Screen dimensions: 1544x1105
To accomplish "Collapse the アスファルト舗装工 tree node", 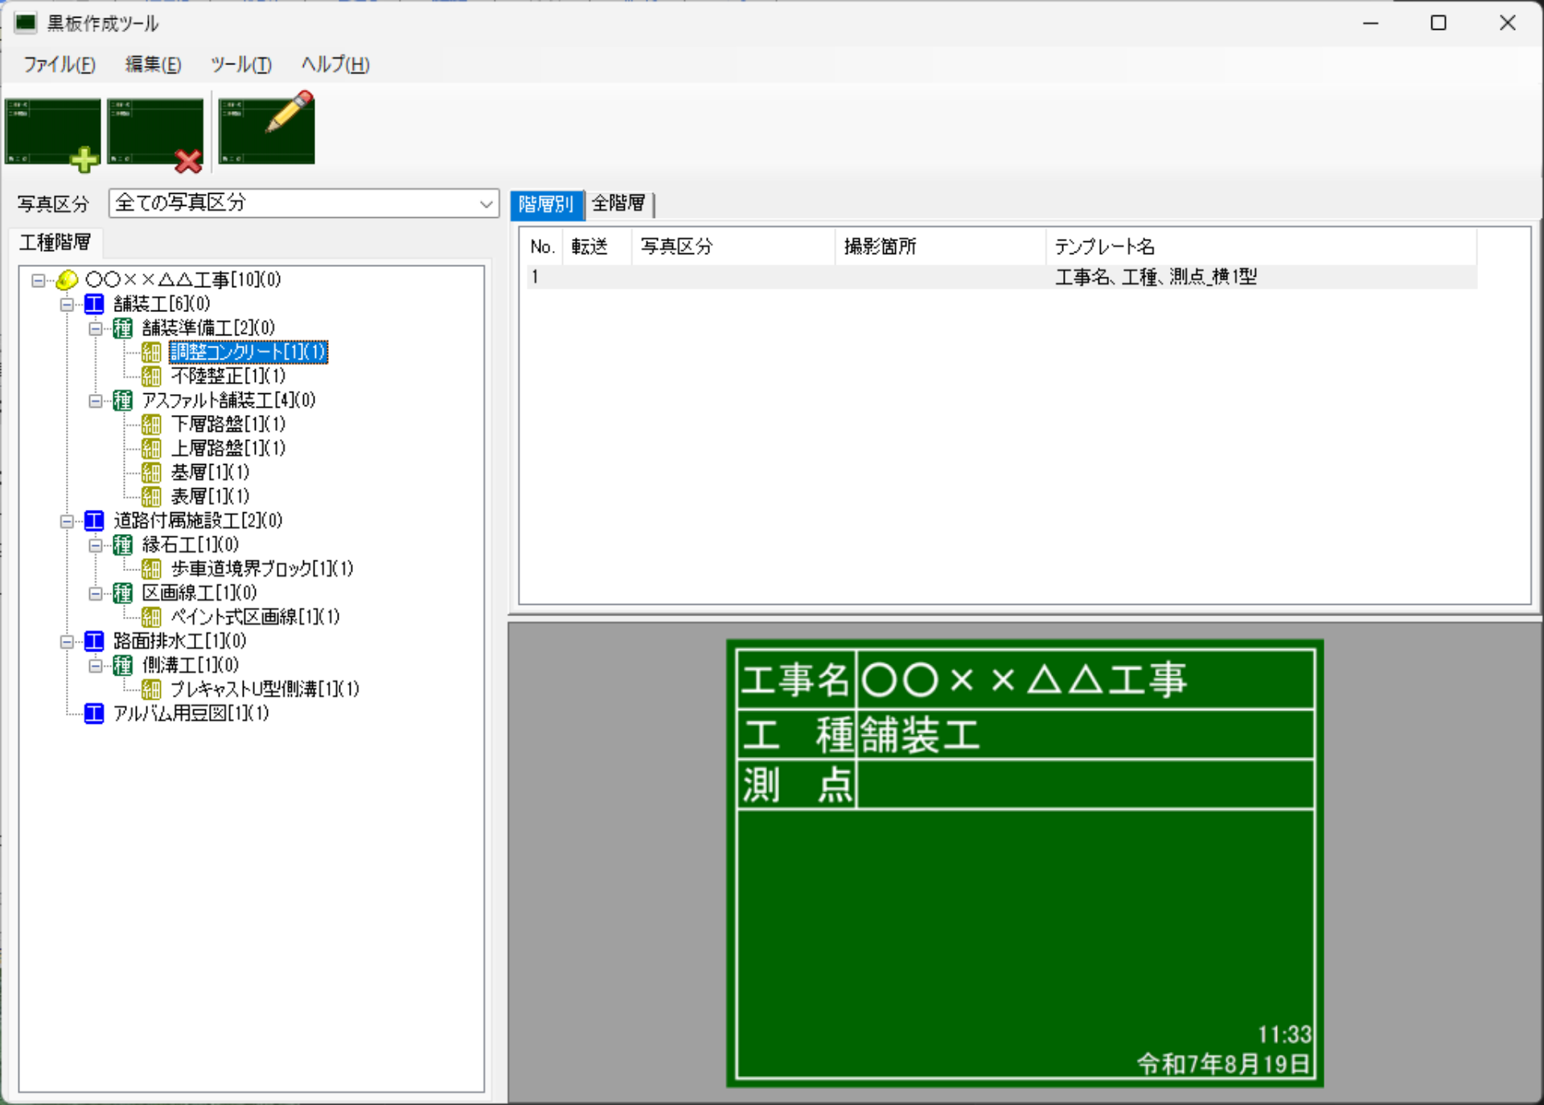I will [x=96, y=400].
